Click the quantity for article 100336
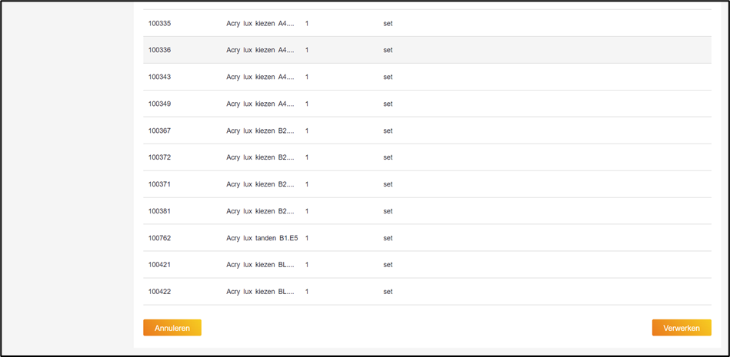Screen dimensions: 730x357 point(307,51)
